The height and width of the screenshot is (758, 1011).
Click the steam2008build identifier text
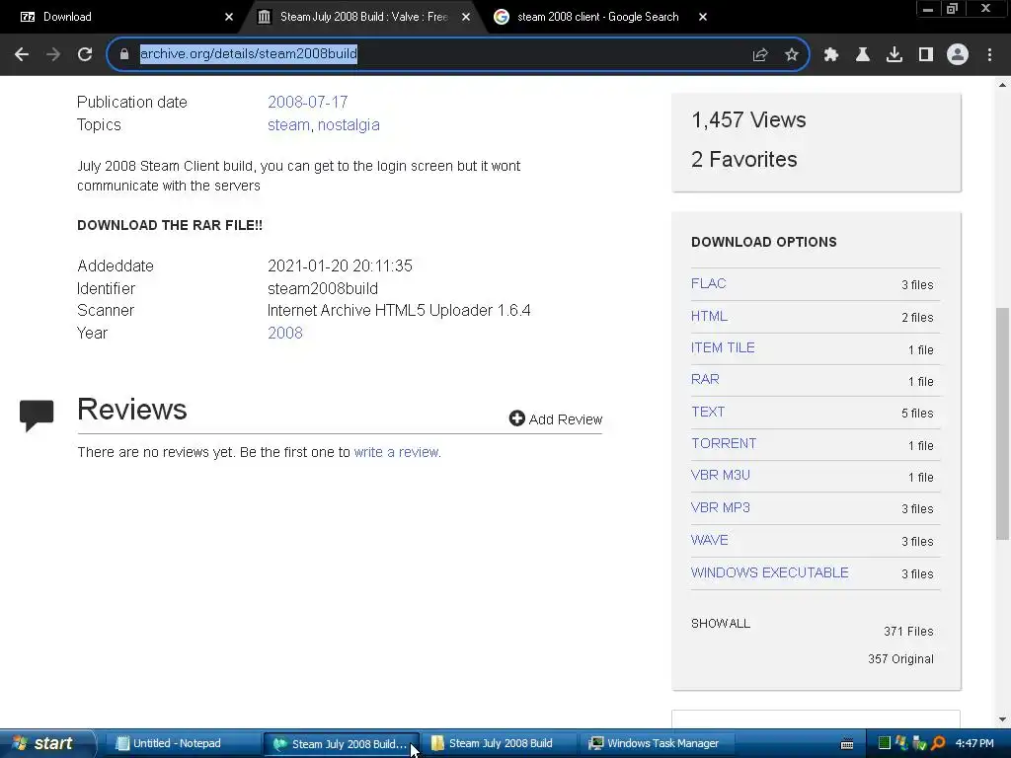(x=323, y=288)
